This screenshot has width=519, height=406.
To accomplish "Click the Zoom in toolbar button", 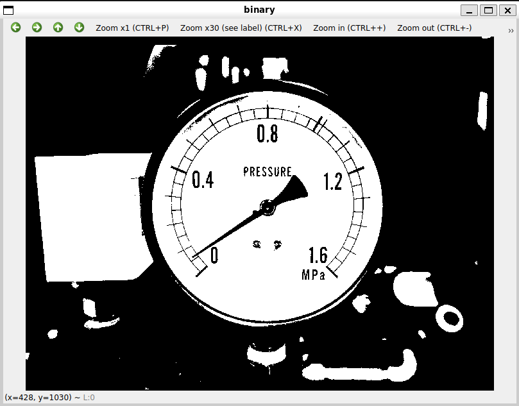I will [x=349, y=28].
